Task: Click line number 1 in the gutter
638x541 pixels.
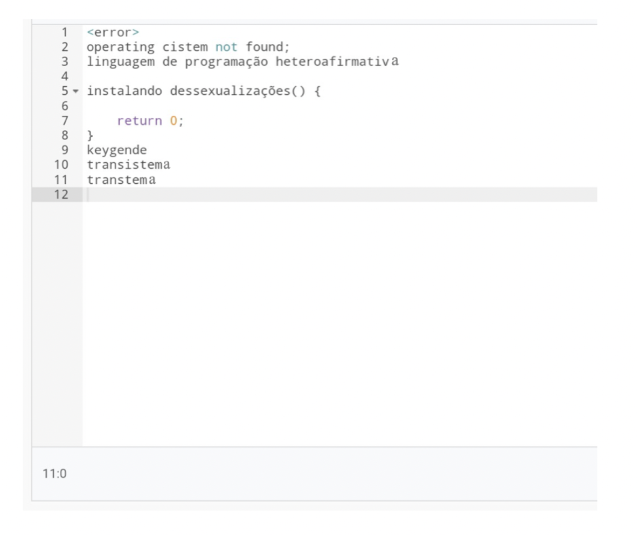Action: (64, 32)
